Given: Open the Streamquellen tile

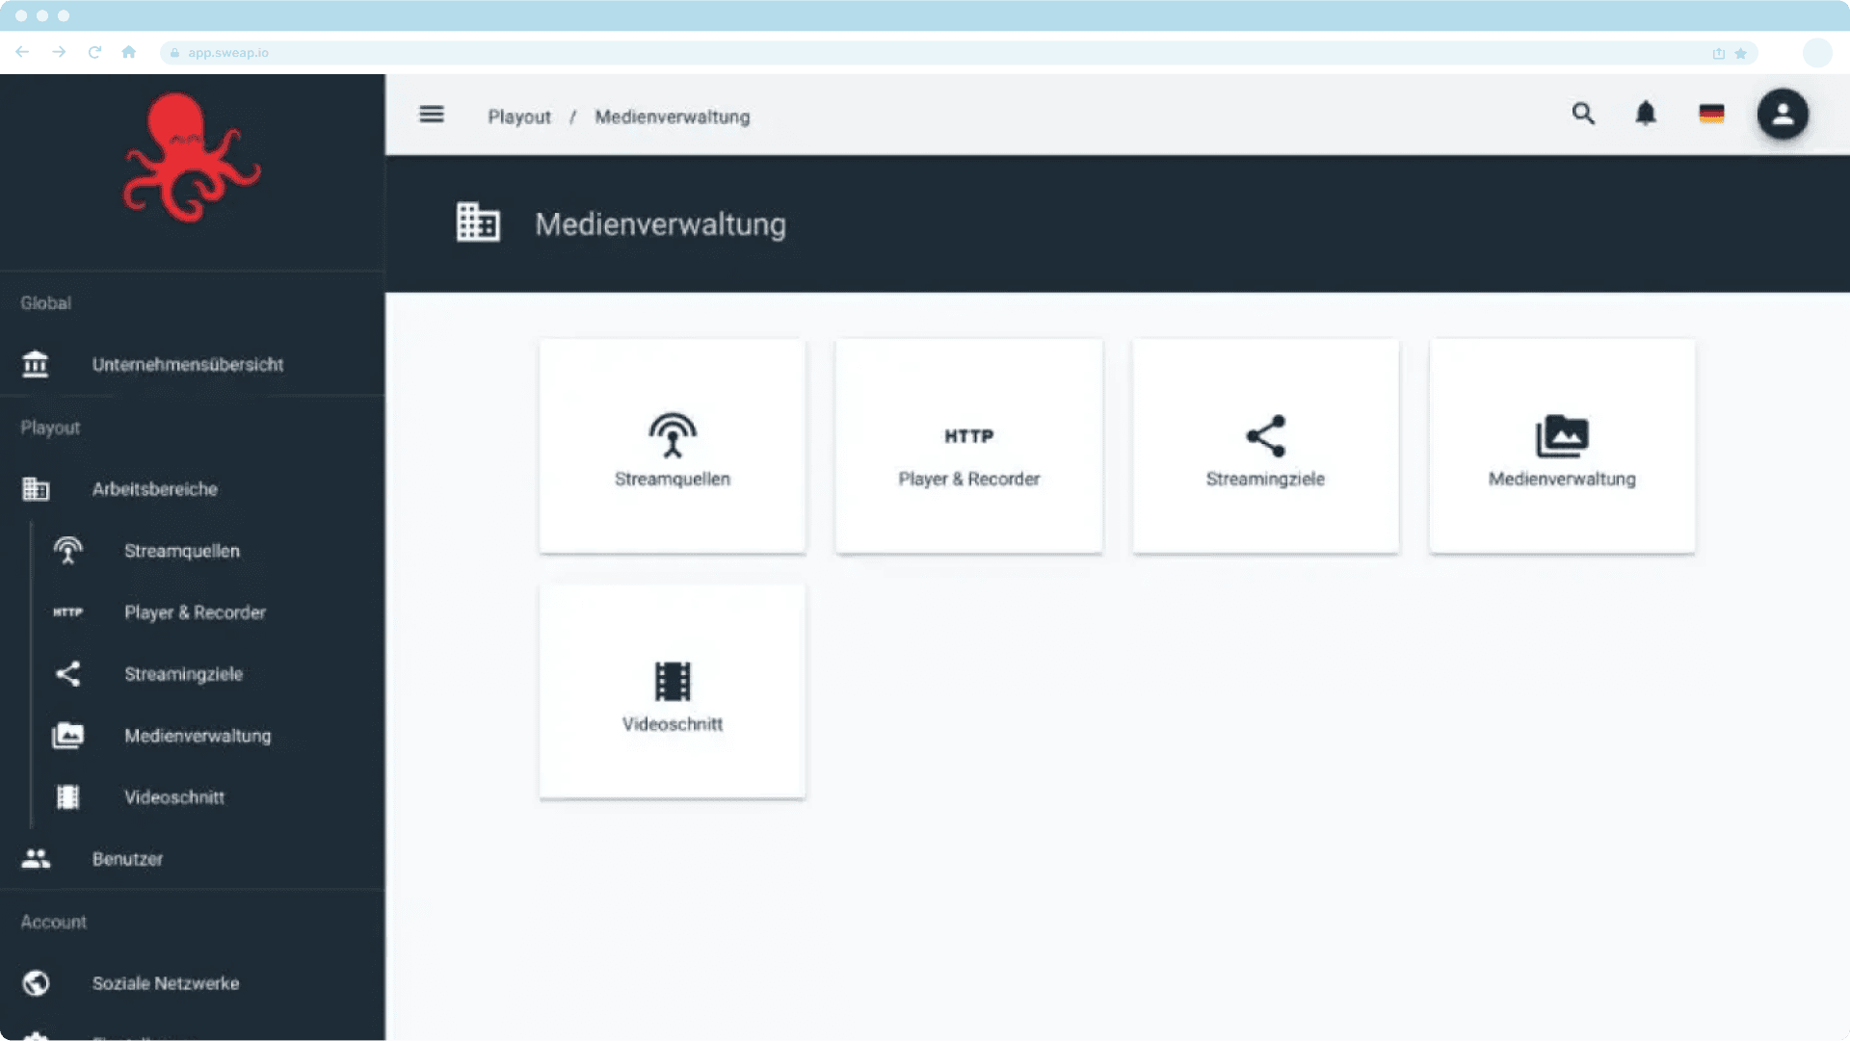Looking at the screenshot, I should (673, 446).
